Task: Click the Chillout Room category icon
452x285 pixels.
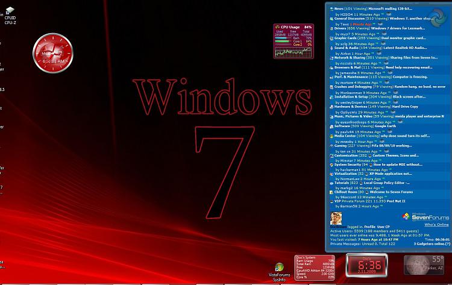Action: [x=332, y=192]
